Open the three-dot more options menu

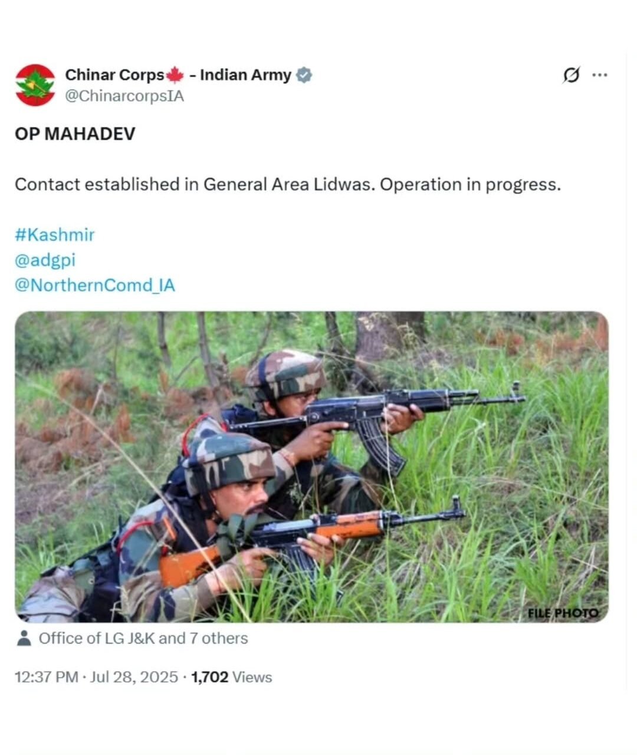point(599,75)
